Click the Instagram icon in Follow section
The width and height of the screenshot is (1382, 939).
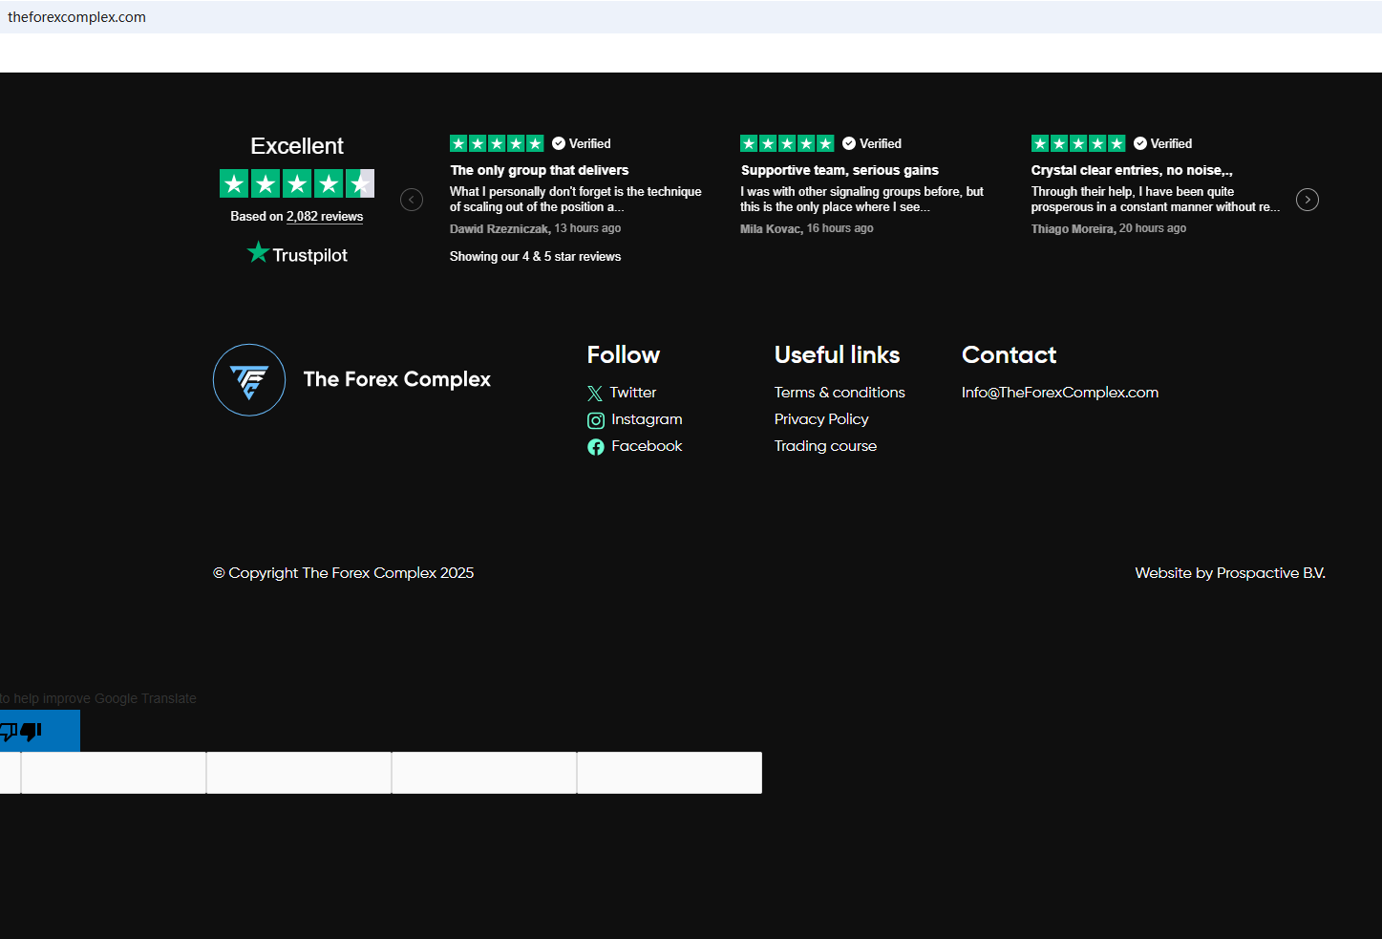(x=596, y=420)
